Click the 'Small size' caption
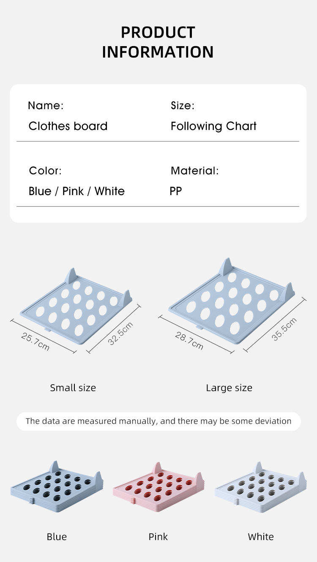 tap(73, 388)
